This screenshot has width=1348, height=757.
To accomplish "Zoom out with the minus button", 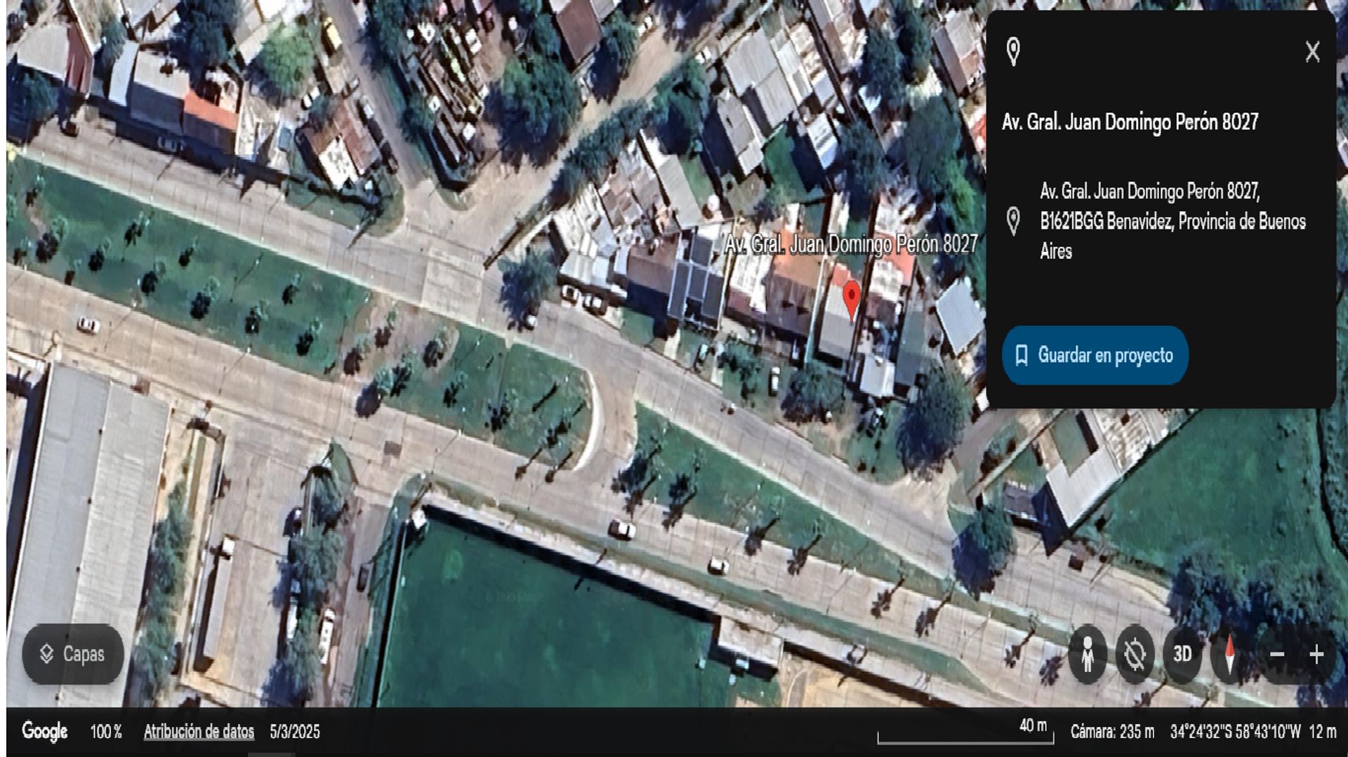I will (x=1277, y=655).
